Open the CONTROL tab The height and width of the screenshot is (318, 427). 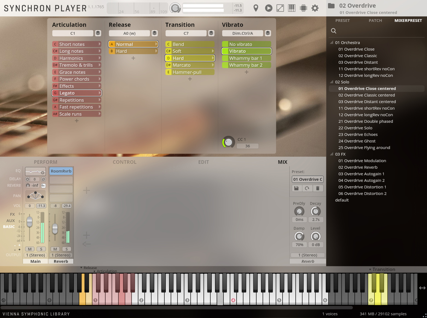[124, 162]
